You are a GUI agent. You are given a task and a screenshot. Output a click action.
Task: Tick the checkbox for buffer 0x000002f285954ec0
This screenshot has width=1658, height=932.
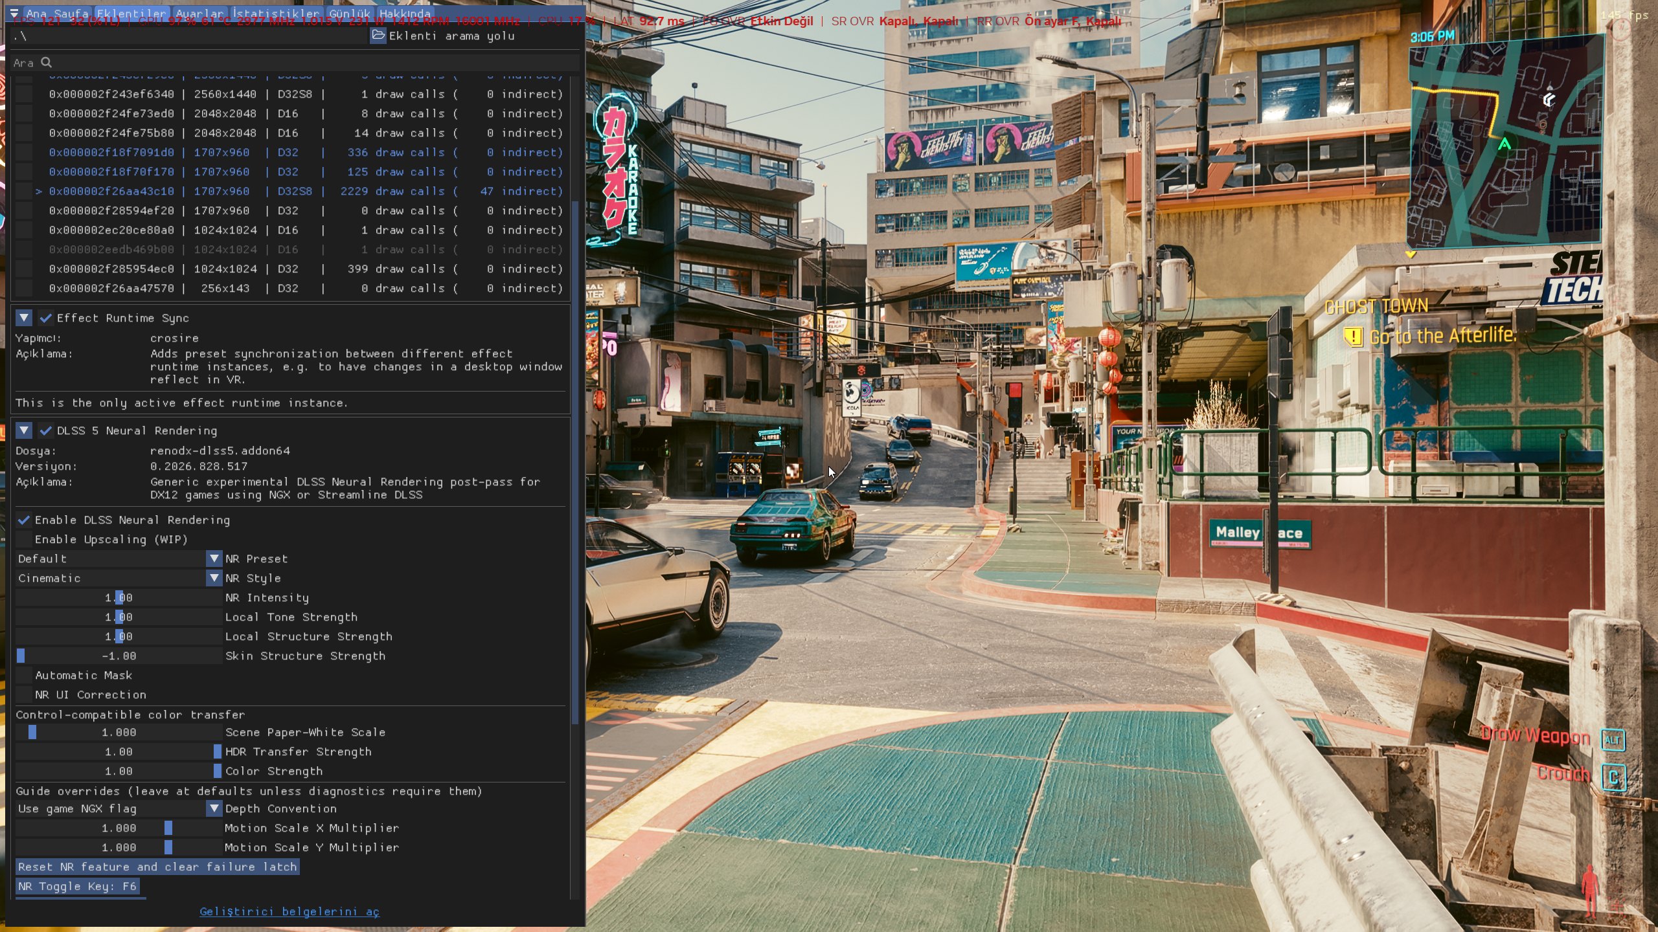click(x=24, y=269)
